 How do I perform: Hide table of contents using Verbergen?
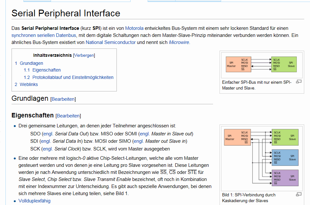point(84,56)
